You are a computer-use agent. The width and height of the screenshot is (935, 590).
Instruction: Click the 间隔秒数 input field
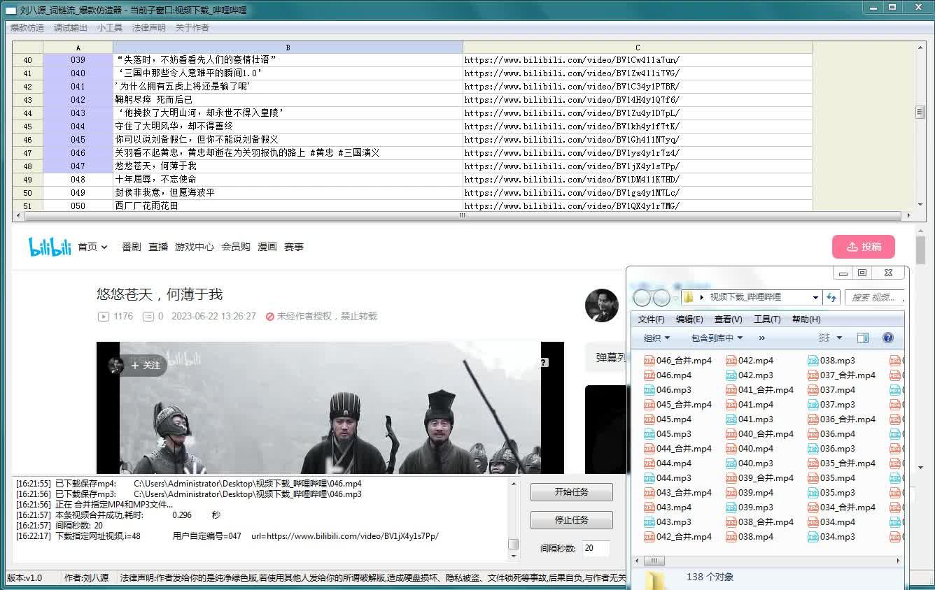[x=595, y=548]
